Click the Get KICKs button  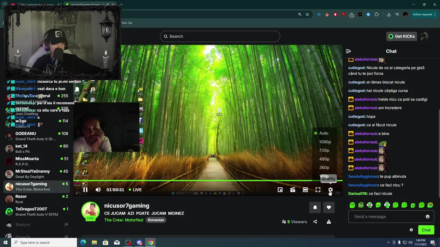(401, 36)
